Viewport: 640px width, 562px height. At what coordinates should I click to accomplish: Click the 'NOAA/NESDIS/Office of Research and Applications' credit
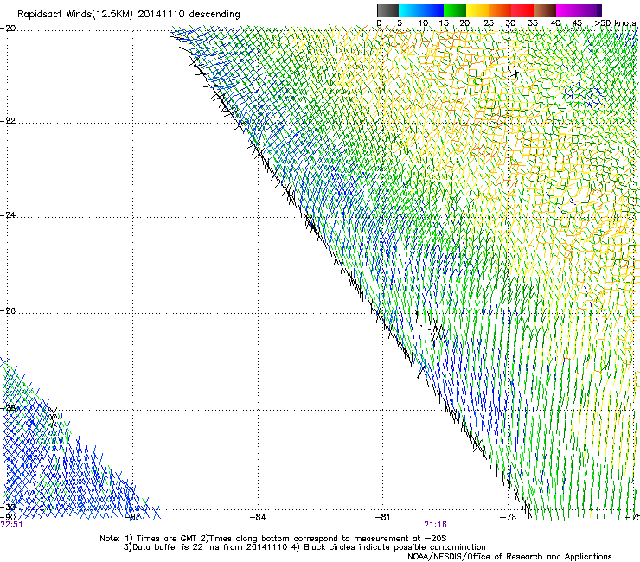509,557
